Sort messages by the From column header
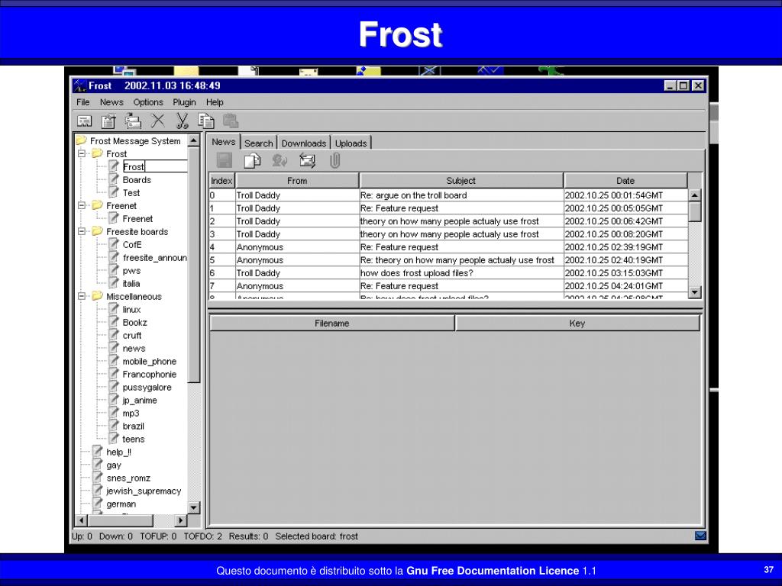The image size is (782, 586). (x=297, y=181)
